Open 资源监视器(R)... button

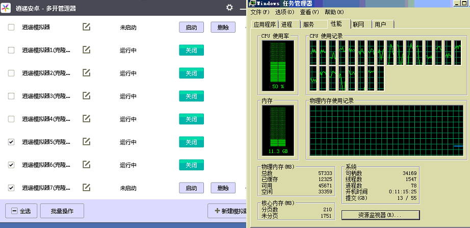(x=381, y=215)
